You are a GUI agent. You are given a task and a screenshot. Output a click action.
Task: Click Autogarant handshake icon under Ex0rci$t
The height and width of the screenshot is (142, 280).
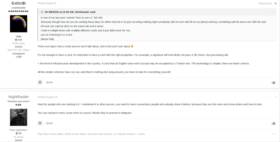20,57
